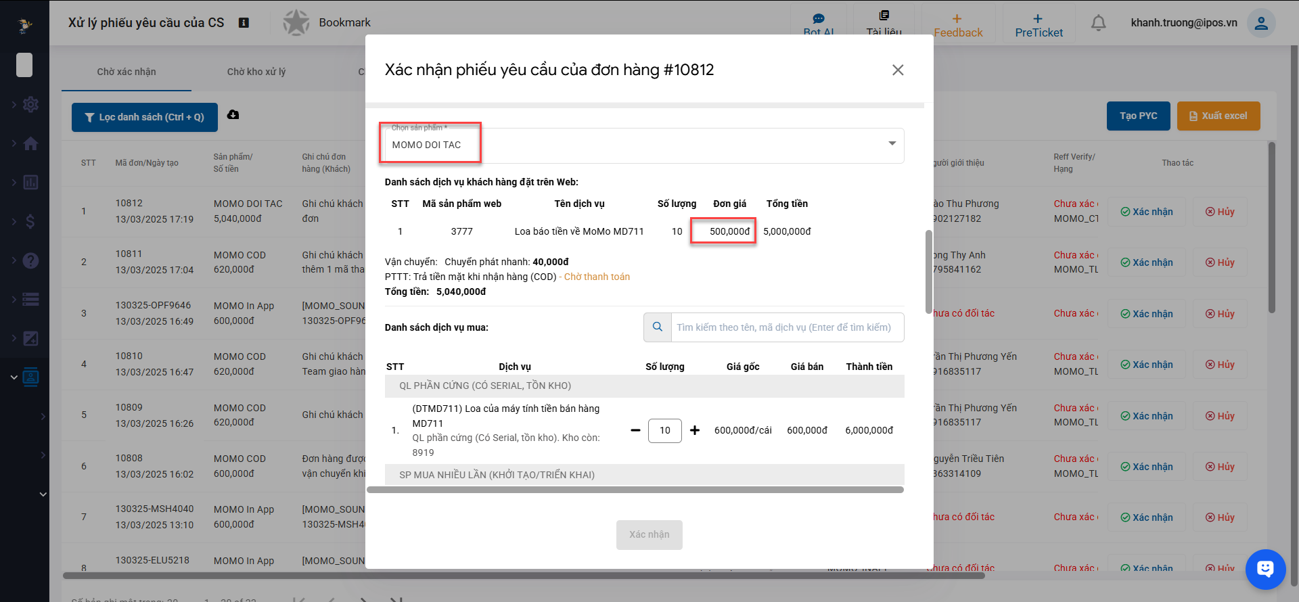Open the settings gear menu in sidebar
Viewport: 1299px width, 602px height.
[30, 105]
